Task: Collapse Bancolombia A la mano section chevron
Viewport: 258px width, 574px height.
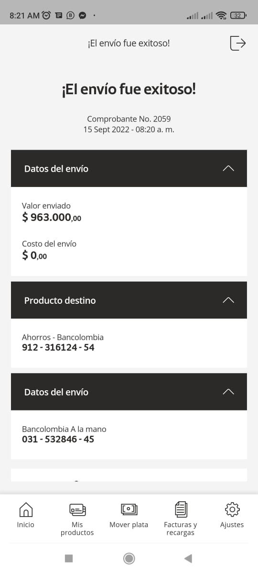Action: 228,392
